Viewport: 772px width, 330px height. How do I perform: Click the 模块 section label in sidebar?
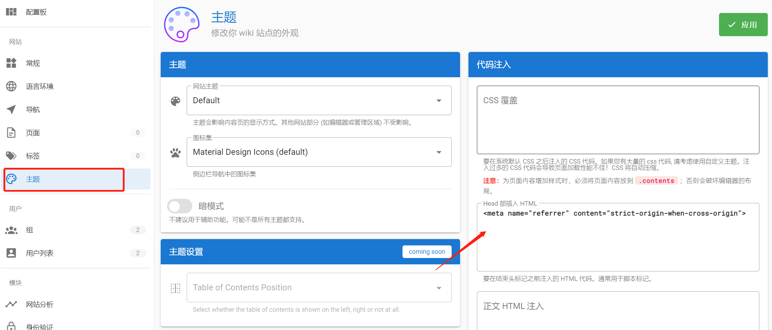point(15,283)
